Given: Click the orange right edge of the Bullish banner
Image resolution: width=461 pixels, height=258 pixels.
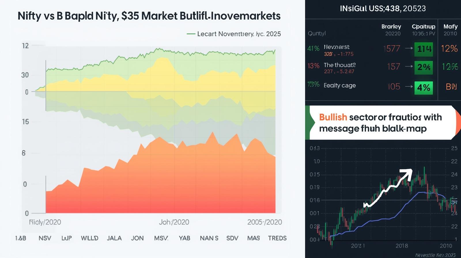Looking at the screenshot, I should [458, 123].
